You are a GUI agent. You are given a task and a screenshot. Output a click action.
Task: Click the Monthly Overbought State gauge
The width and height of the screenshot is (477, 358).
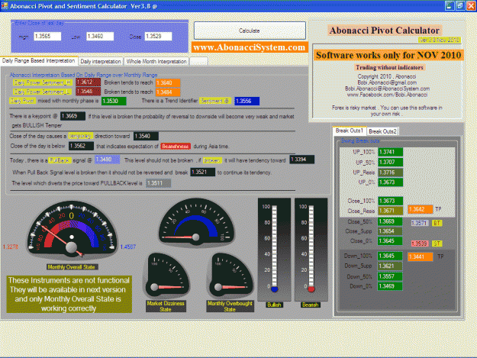(x=231, y=276)
